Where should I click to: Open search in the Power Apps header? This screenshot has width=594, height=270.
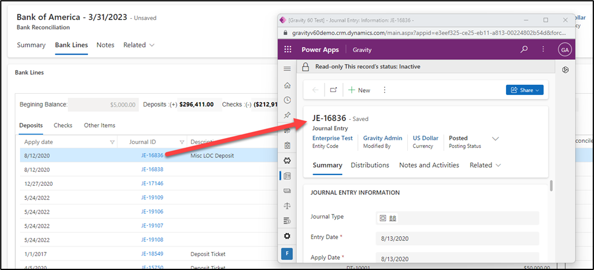[x=524, y=50]
